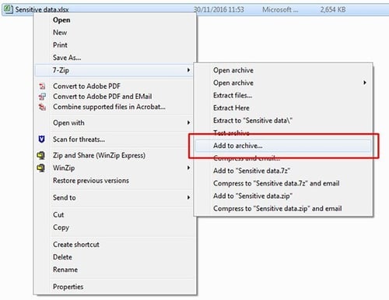Screen dimensions: 389x300
Task: Click the file name Sensitive data.xlsx
Action: [42, 9]
